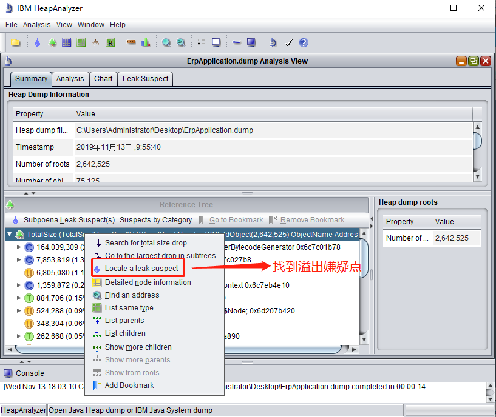The image size is (496, 417).
Task: Open the Help menu
Action: (x=118, y=25)
